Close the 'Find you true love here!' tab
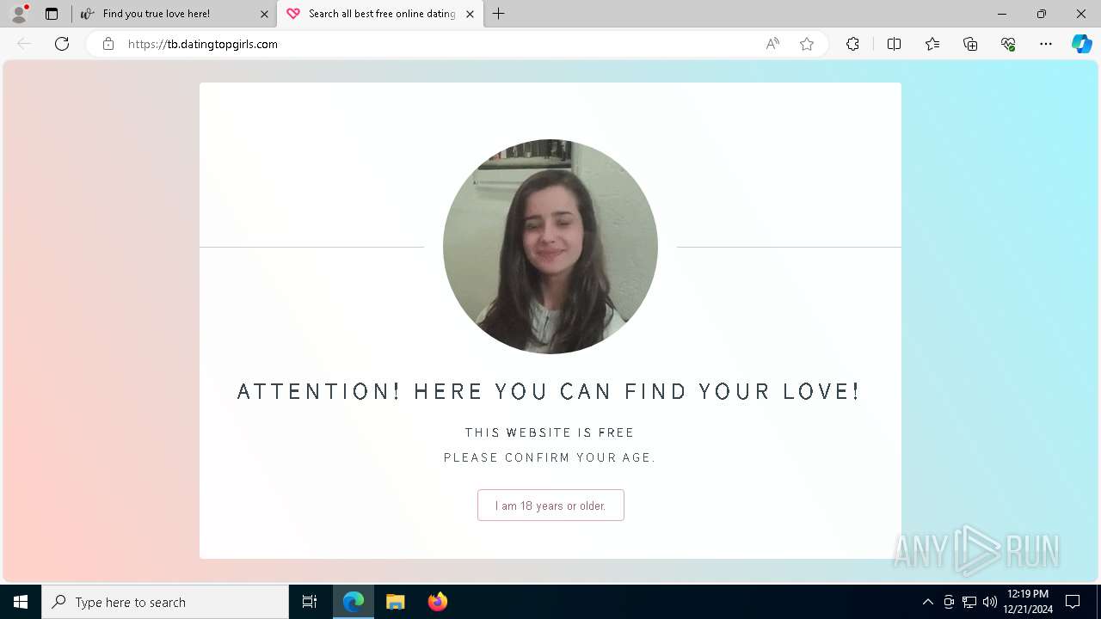This screenshot has height=619, width=1101. (264, 14)
